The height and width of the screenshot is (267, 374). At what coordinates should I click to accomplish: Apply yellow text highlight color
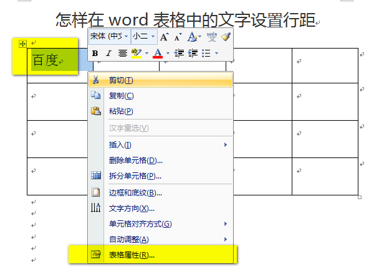pyautogui.click(x=137, y=53)
